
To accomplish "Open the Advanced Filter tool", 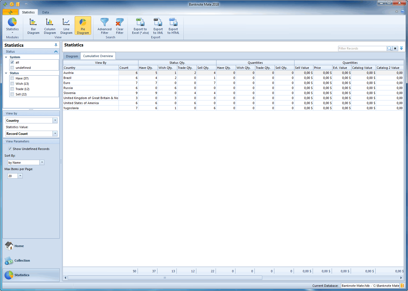I will [104, 26].
